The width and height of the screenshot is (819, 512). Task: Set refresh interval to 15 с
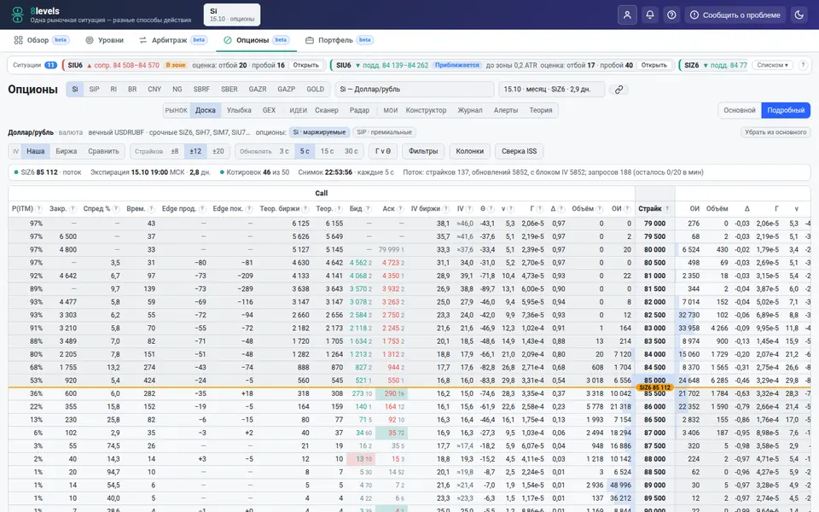coord(327,152)
